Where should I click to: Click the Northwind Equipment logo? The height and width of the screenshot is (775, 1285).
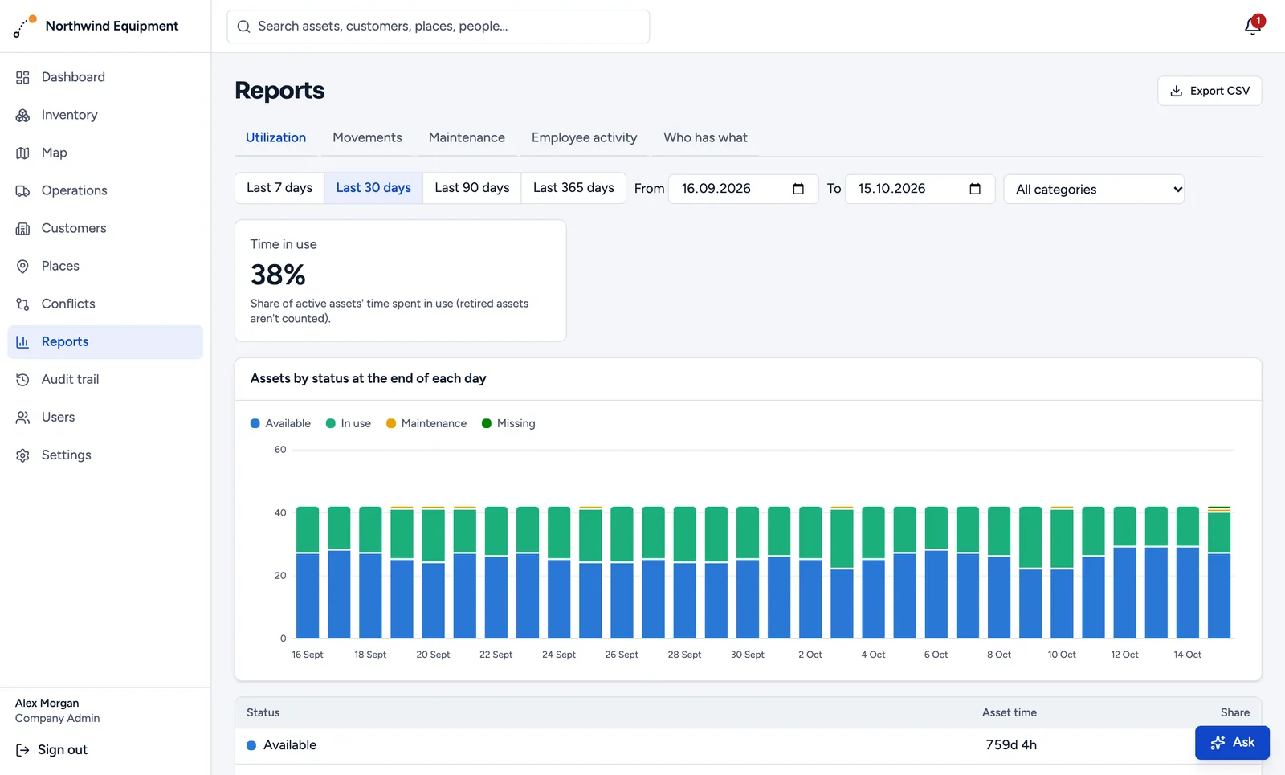click(25, 27)
